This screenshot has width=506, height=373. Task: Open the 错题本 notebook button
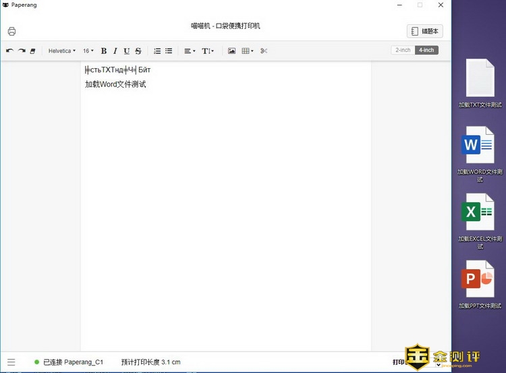click(x=425, y=31)
